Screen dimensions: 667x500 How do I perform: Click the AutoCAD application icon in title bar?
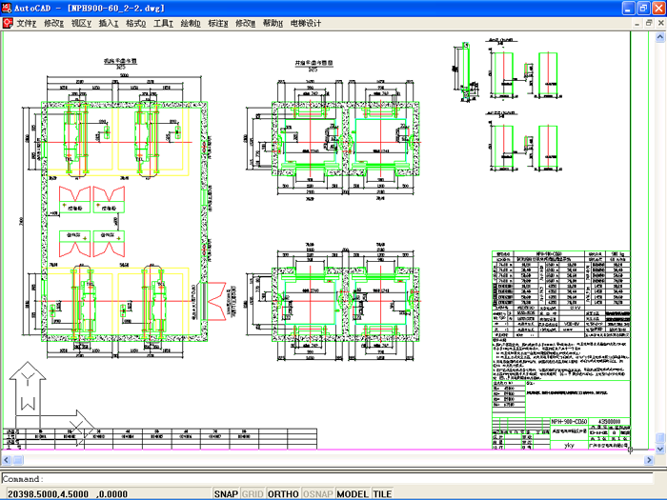[7, 7]
